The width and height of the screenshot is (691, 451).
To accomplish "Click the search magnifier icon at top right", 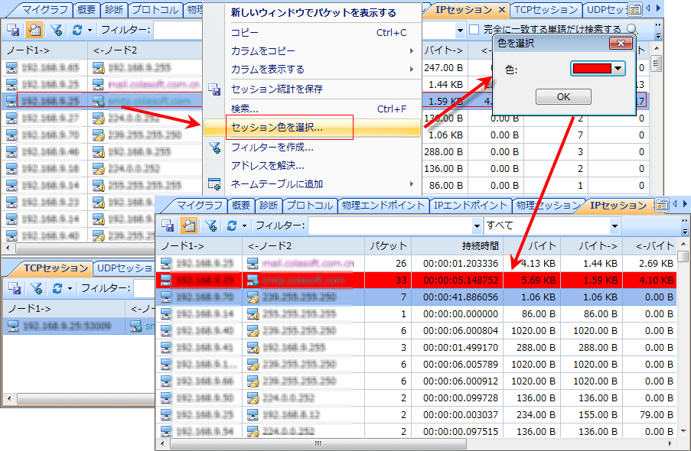I will click(631, 30).
